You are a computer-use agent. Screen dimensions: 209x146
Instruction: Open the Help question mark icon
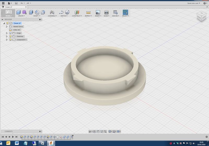click(x=205, y=3)
